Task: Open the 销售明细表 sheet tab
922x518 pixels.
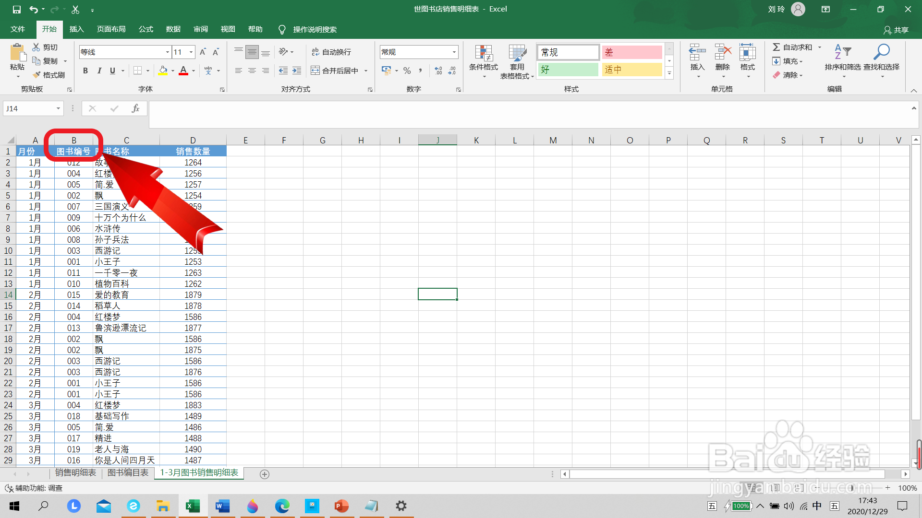Action: click(75, 473)
